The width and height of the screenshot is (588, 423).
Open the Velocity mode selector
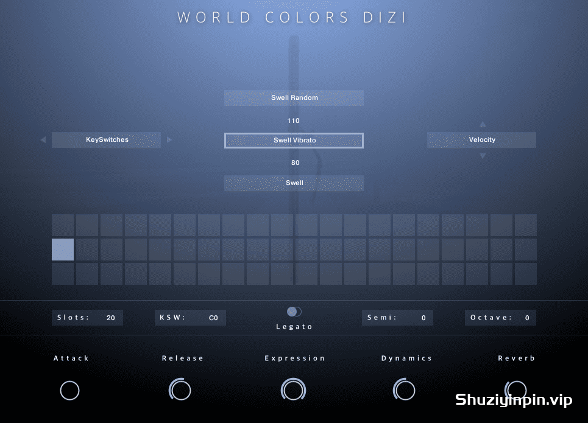tap(482, 140)
